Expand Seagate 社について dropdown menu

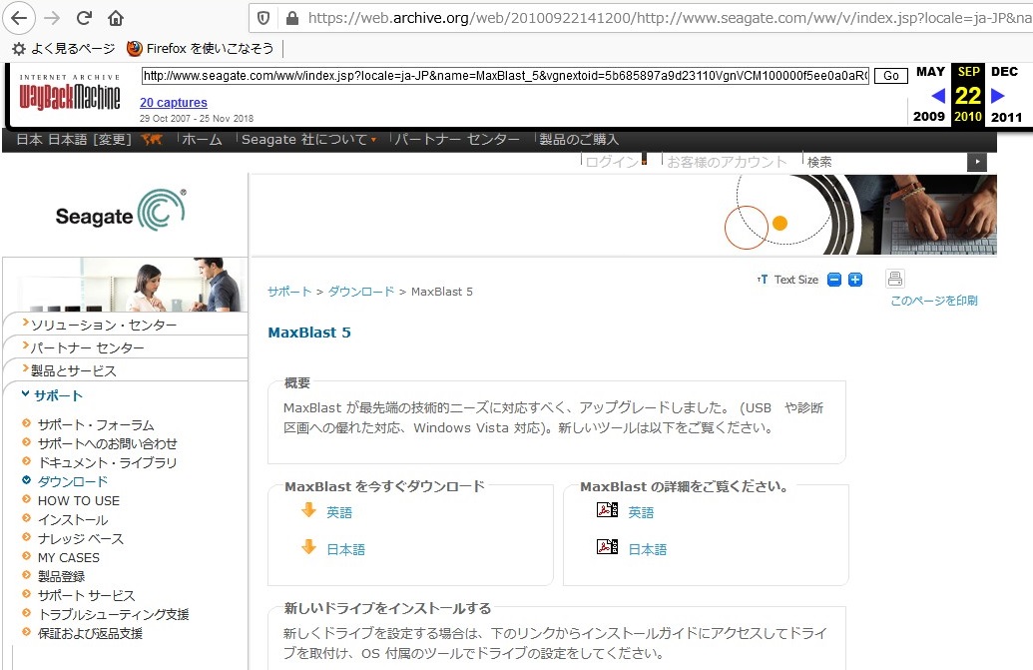click(308, 139)
